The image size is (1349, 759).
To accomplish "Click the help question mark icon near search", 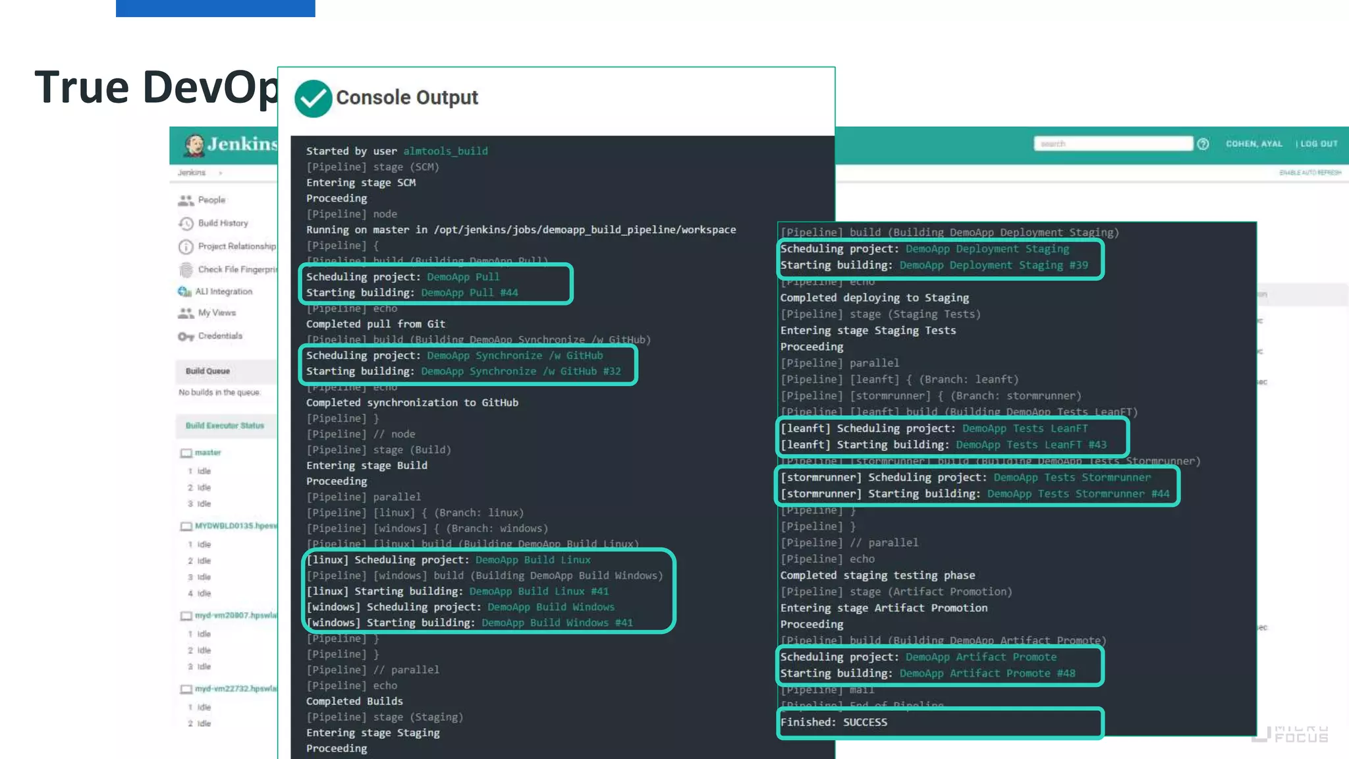I will 1203,144.
